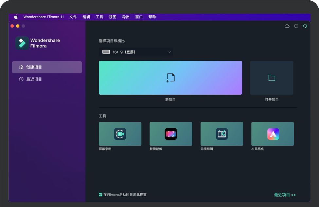This screenshot has width=319, height=207.
Task: Click the 打开项目 label
Action: click(272, 100)
